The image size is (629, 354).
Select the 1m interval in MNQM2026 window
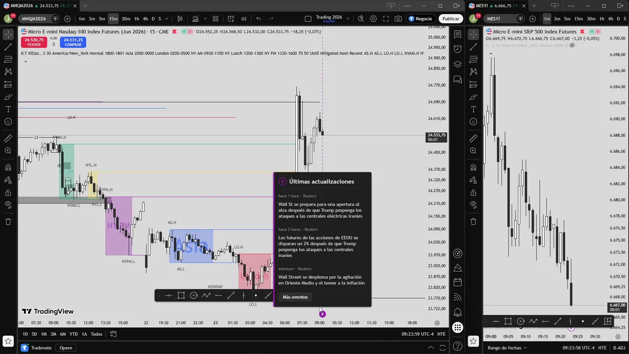tap(82, 19)
